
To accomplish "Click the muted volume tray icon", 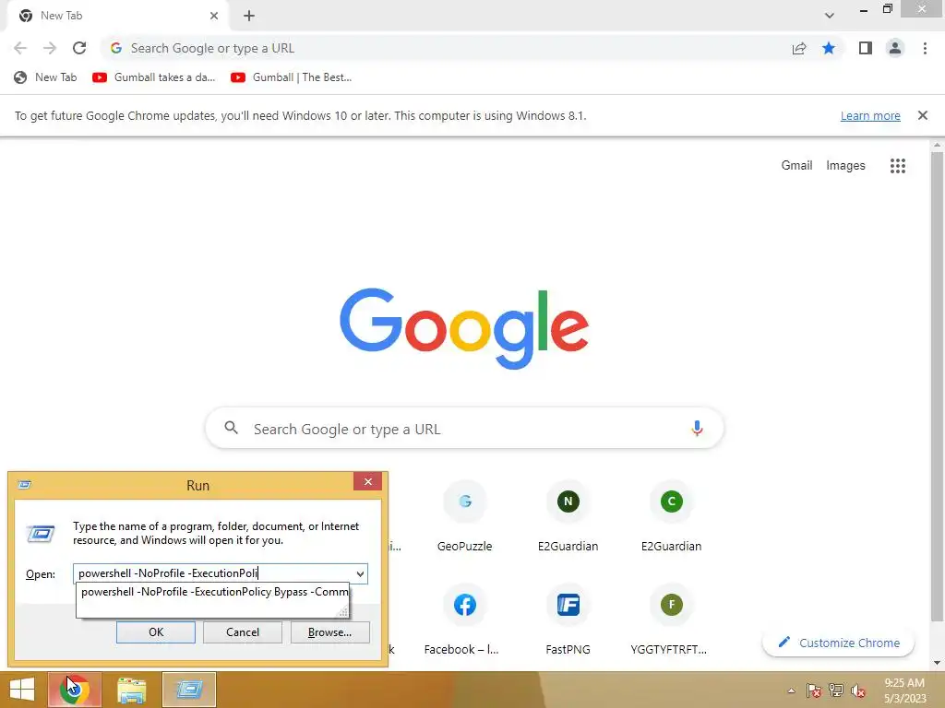I will (x=858, y=690).
